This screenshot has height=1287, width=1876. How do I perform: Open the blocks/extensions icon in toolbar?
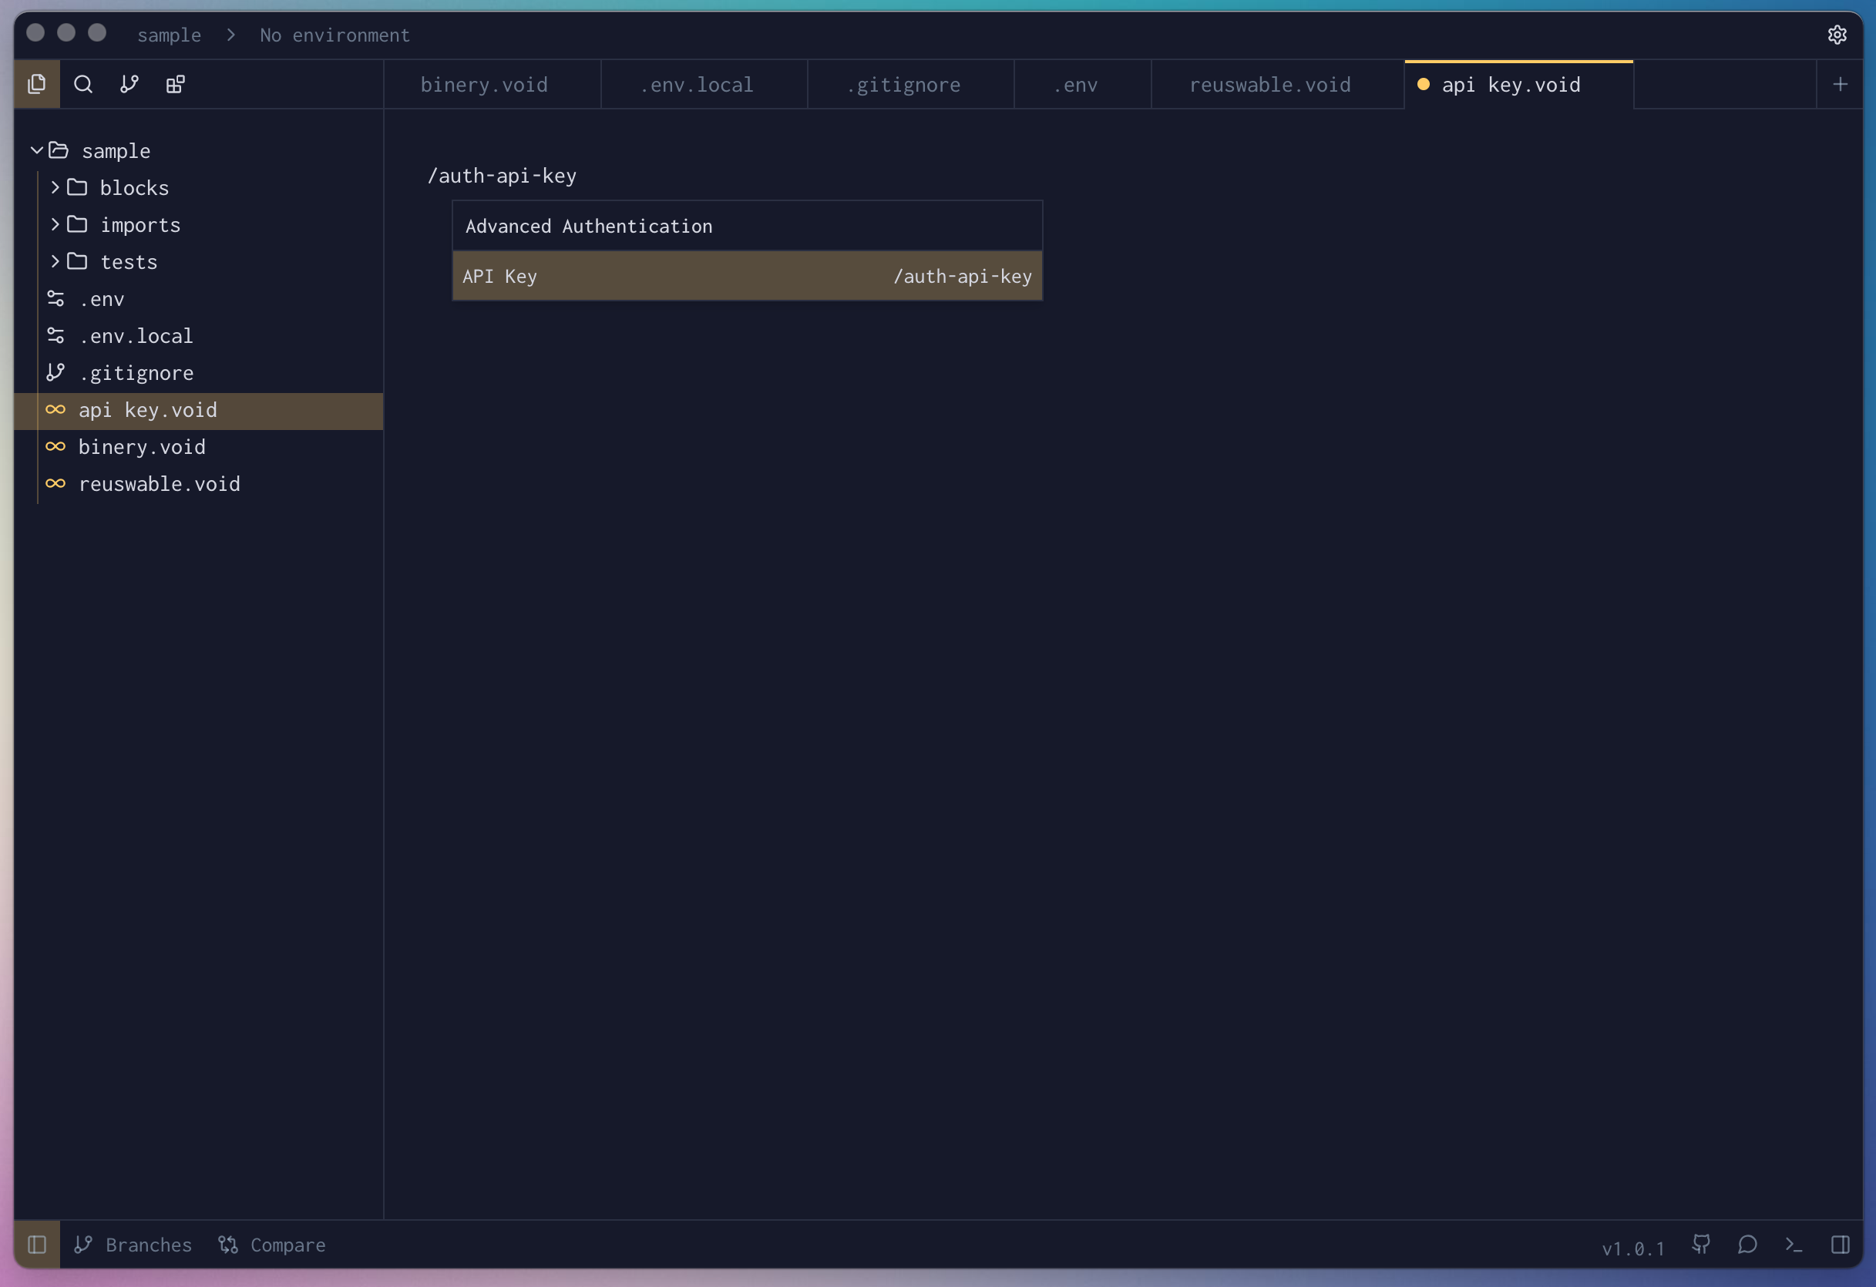[x=175, y=84]
